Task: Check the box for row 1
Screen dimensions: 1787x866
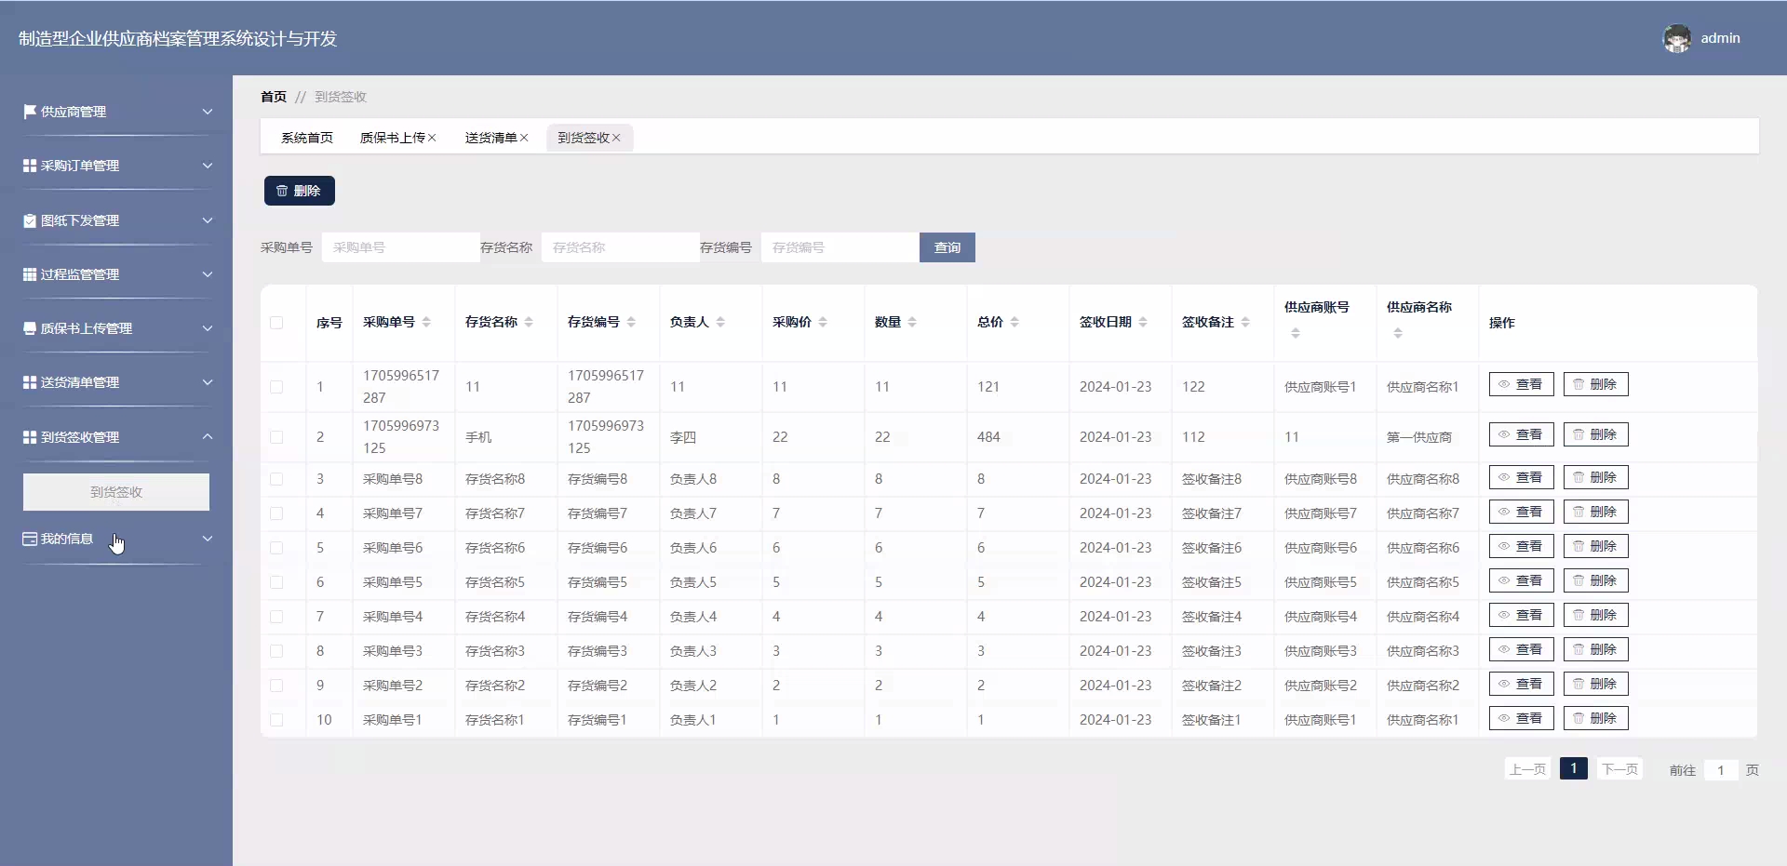Action: coord(276,387)
